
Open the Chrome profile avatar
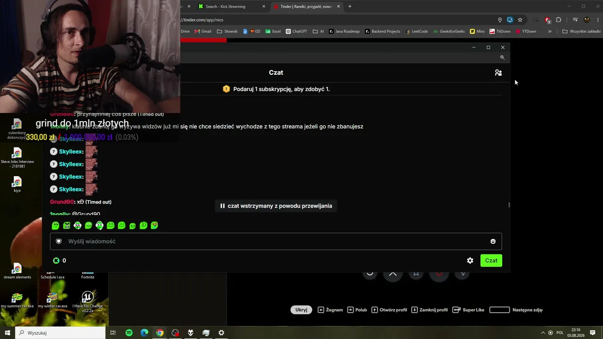(x=587, y=20)
